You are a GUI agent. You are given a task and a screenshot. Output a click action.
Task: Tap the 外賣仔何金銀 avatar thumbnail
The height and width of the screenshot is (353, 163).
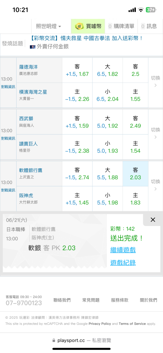[x=33, y=47]
